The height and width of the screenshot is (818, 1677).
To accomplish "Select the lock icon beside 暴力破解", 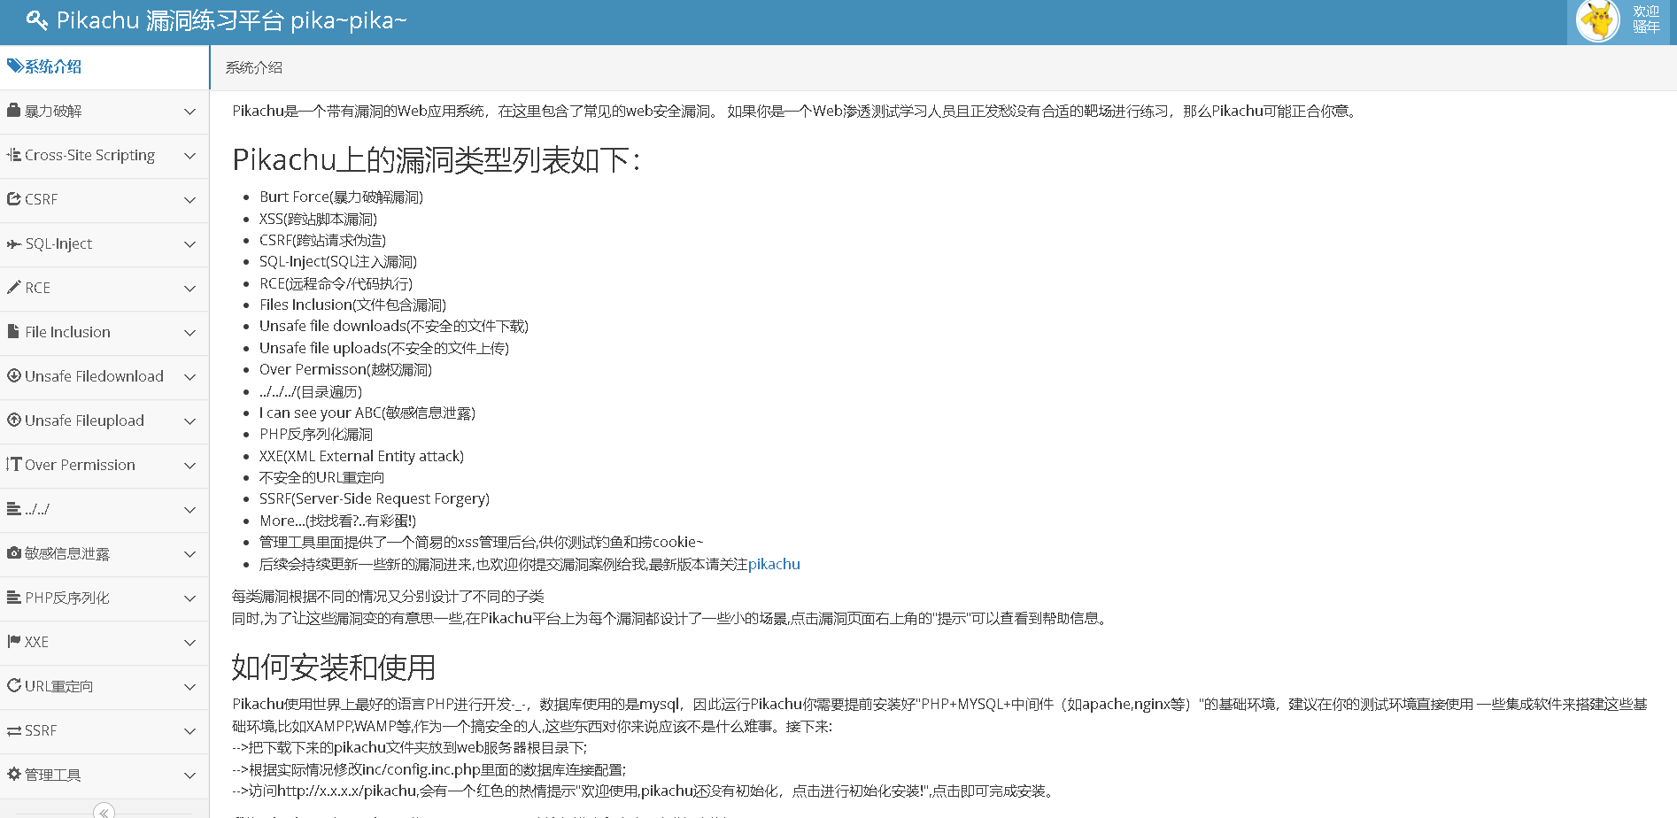I will tap(13, 111).
